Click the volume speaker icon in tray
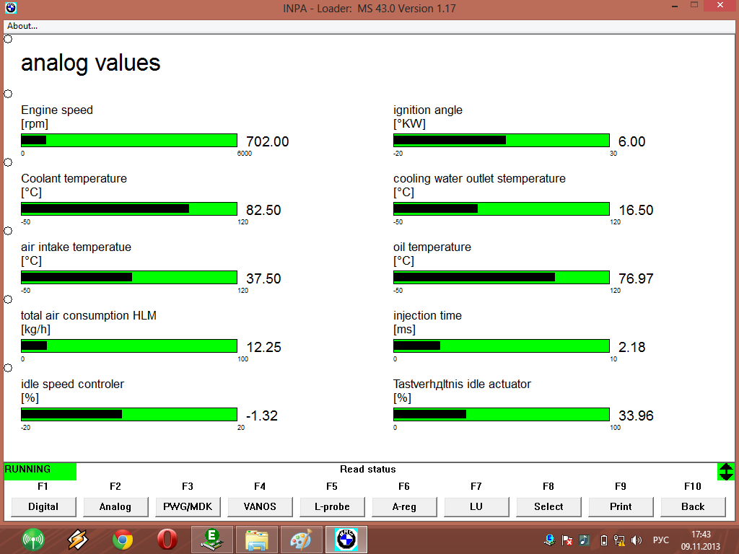The width and height of the screenshot is (739, 554). pos(637,540)
